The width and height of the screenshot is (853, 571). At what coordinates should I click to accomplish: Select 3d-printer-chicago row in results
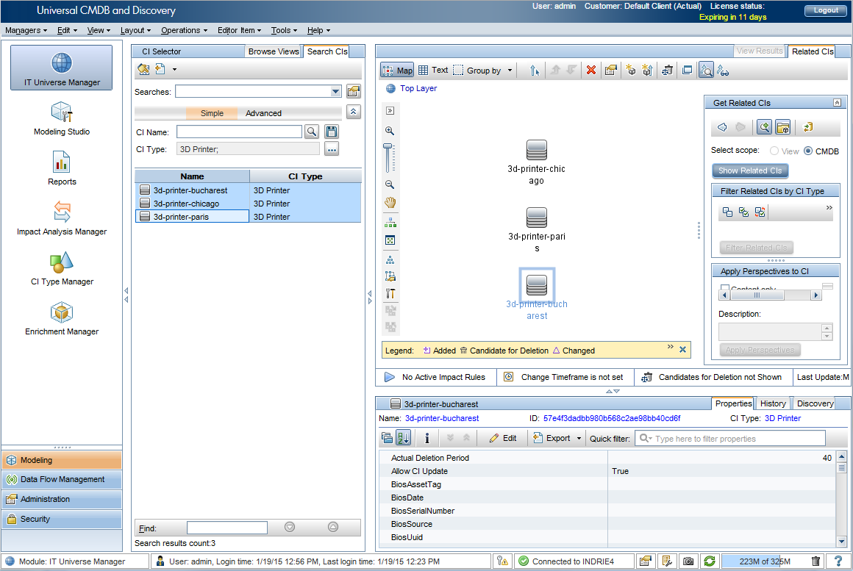[248, 204]
